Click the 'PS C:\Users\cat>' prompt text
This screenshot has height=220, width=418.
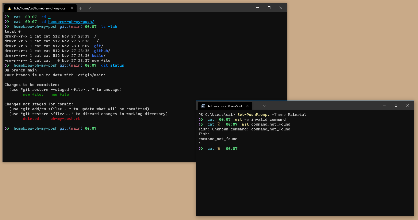pyautogui.click(x=217, y=115)
